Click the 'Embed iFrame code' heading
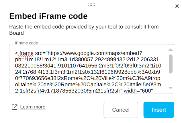182x123 pixels. click(x=48, y=16)
